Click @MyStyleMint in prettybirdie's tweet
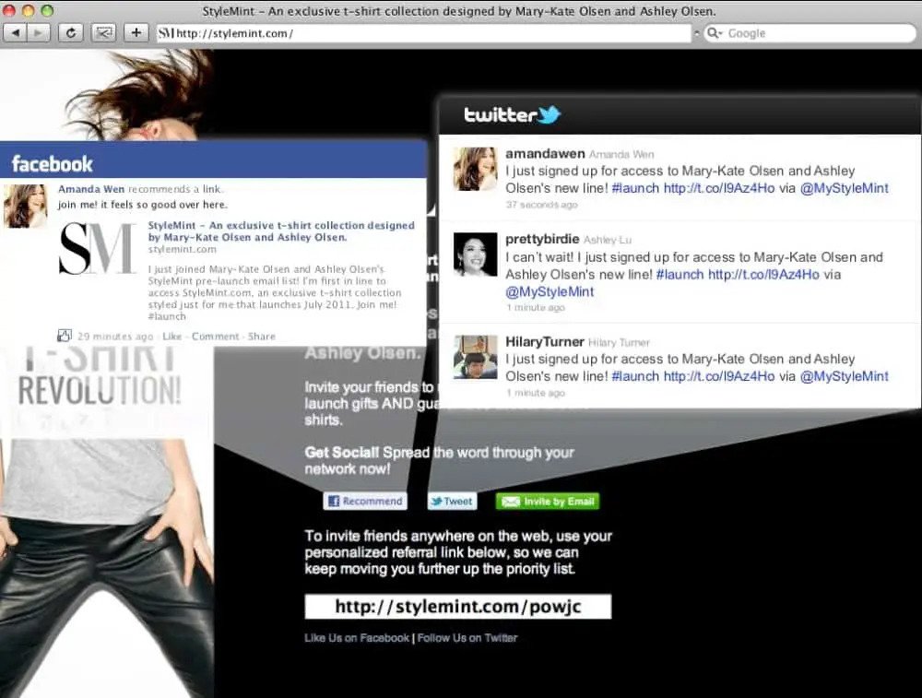The image size is (922, 698). (x=550, y=291)
